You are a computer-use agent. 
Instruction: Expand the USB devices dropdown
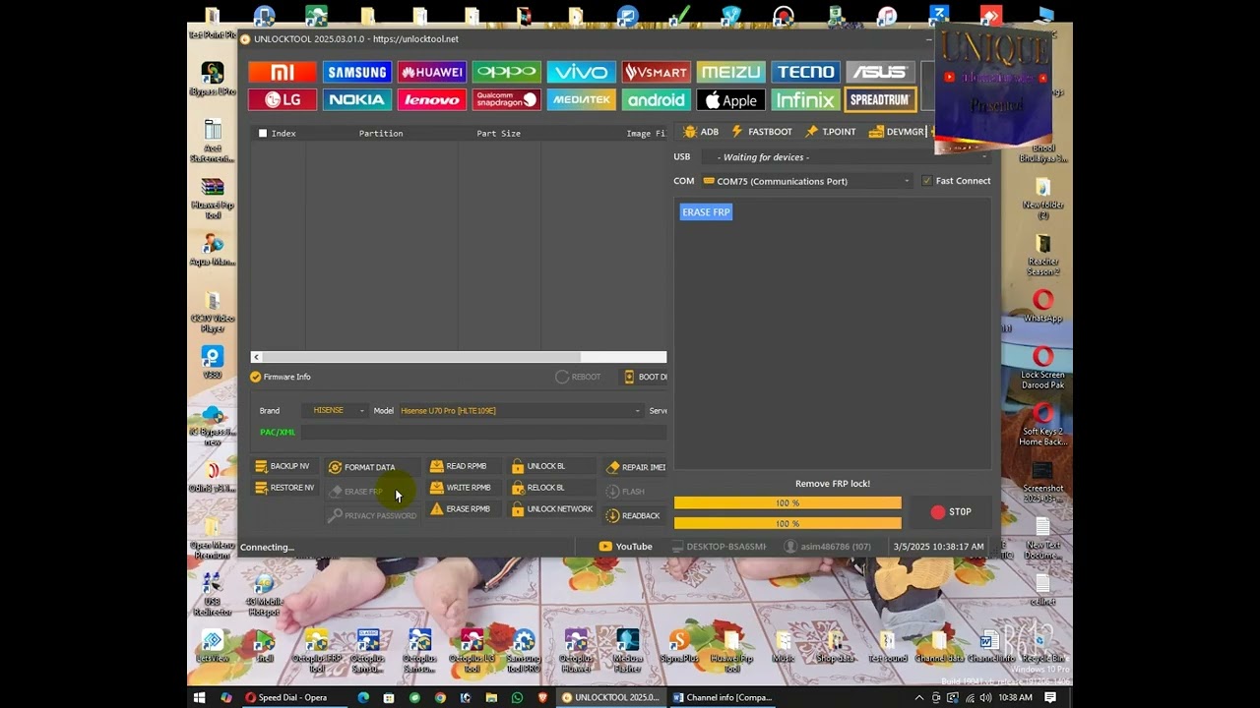coord(848,157)
